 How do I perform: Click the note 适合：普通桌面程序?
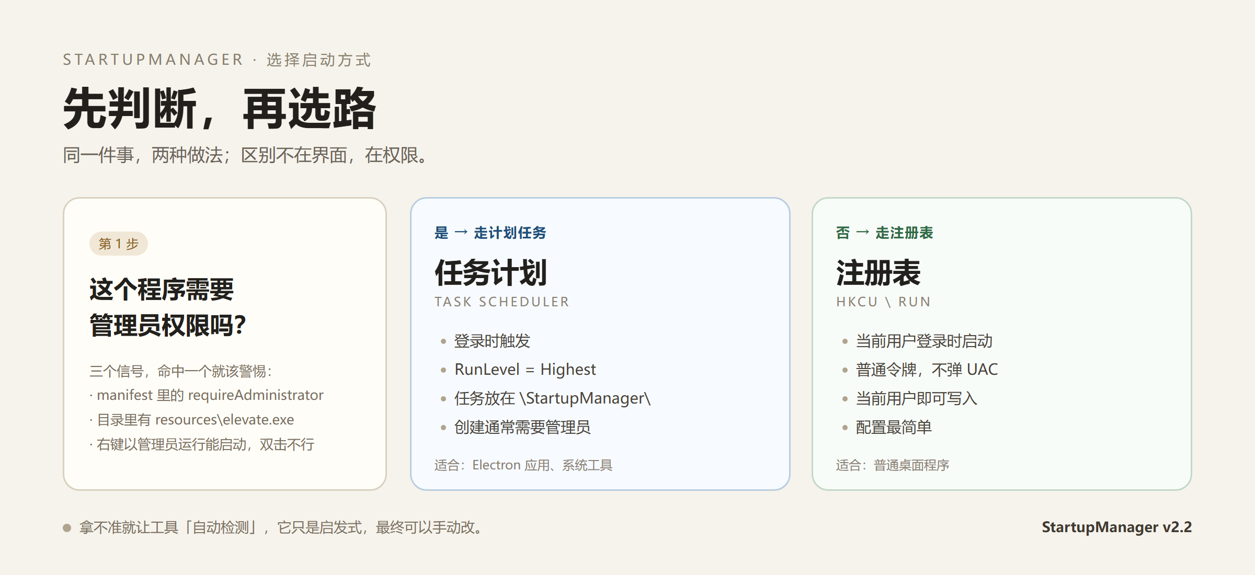(893, 465)
